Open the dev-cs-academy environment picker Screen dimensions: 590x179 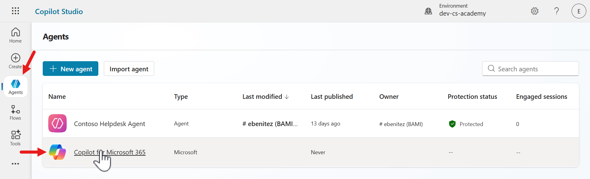pos(462,13)
